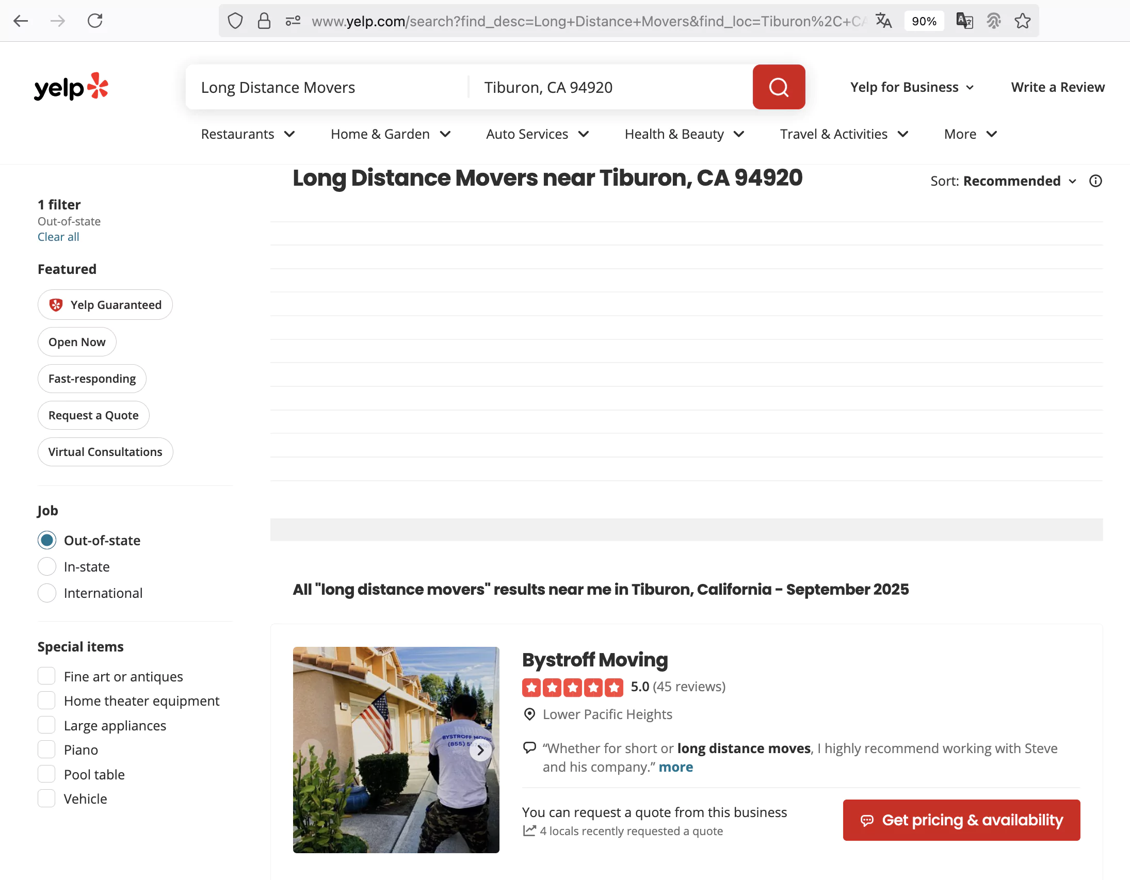Click the tracking protection shield icon
The image size is (1130, 880).
click(x=235, y=21)
